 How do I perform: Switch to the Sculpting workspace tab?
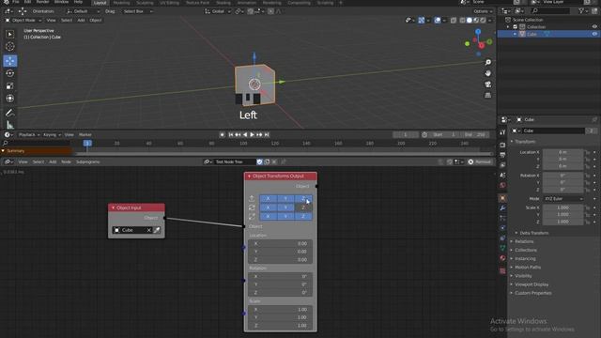tap(145, 3)
